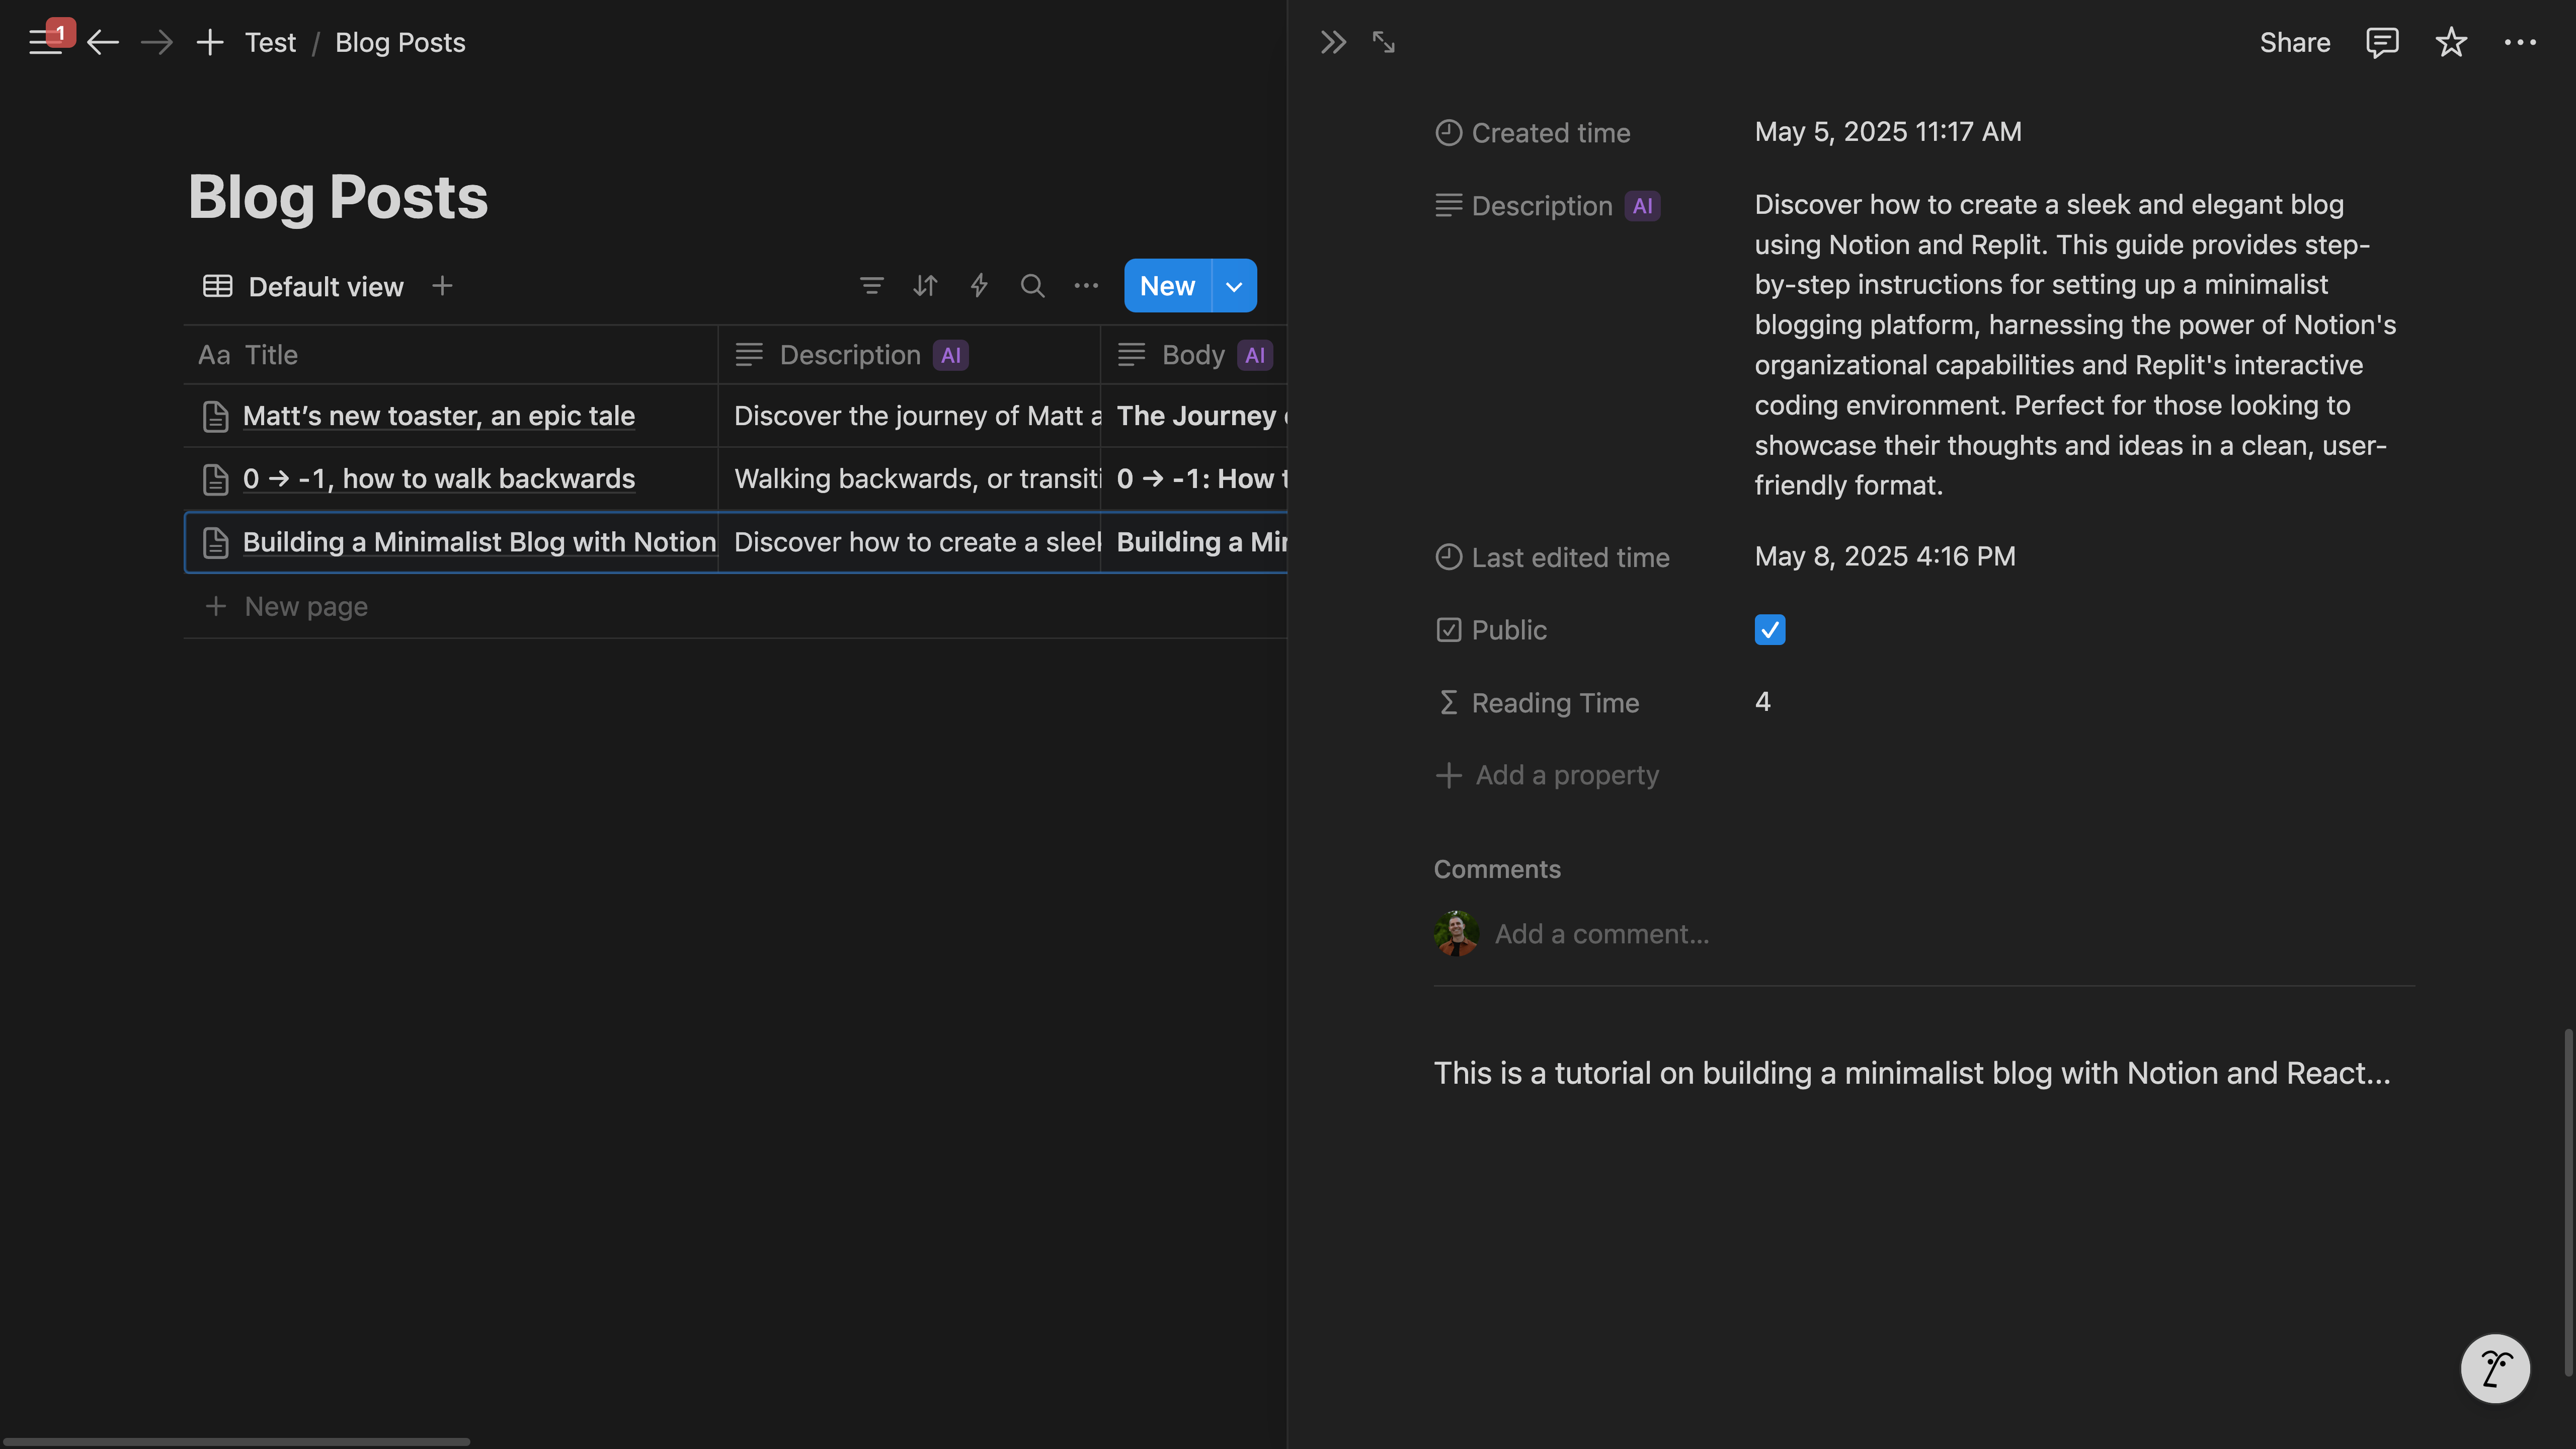The height and width of the screenshot is (1449, 2576).
Task: Open Matt's new toaster, an epic tale
Action: (438, 416)
